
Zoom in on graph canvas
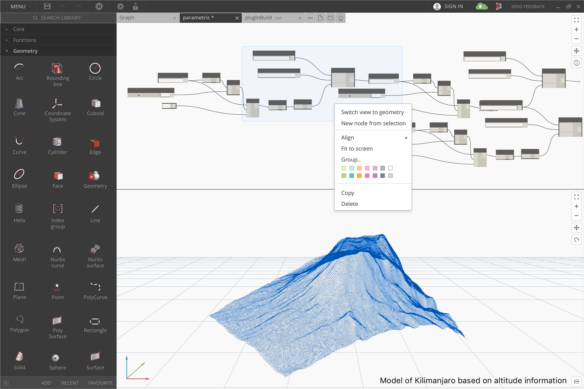[576, 29]
